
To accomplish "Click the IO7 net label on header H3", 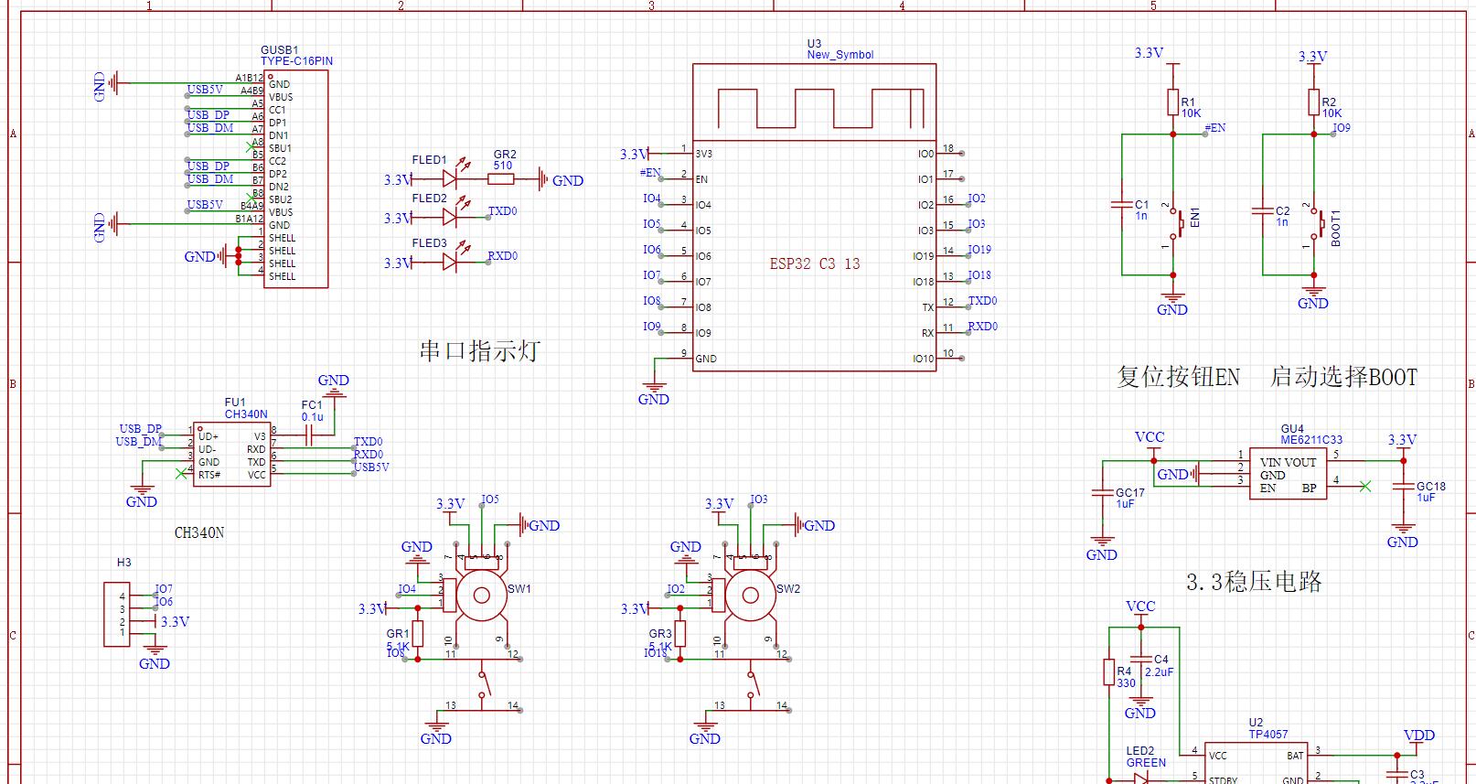I will coord(164,589).
